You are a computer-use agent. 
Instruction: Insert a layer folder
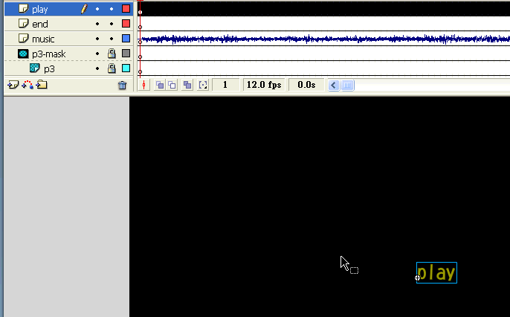pos(42,85)
